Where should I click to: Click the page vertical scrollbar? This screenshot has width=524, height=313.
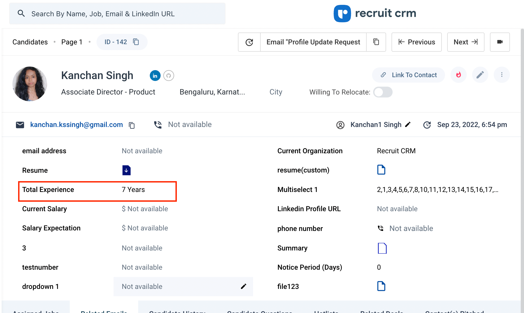point(522,171)
